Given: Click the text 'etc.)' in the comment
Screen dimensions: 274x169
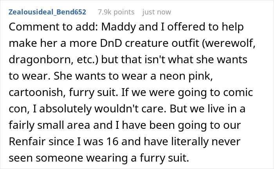Looking at the screenshot, I should [x=88, y=60].
